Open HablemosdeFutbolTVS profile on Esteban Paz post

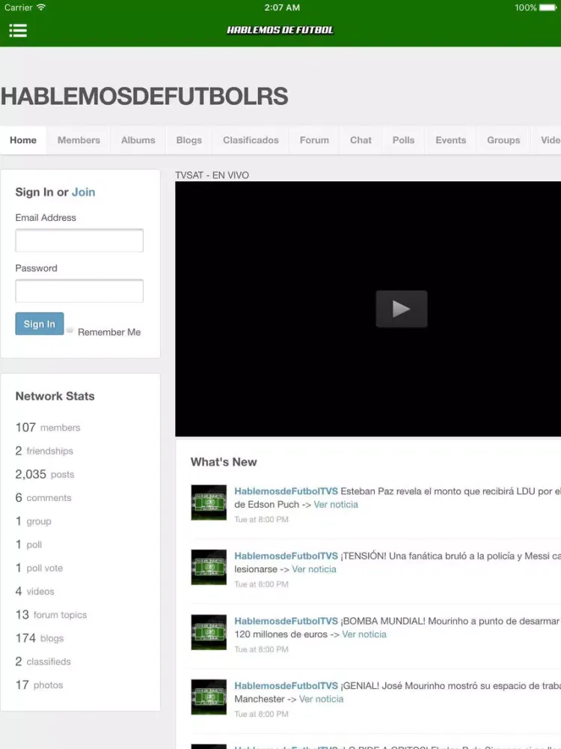click(286, 491)
